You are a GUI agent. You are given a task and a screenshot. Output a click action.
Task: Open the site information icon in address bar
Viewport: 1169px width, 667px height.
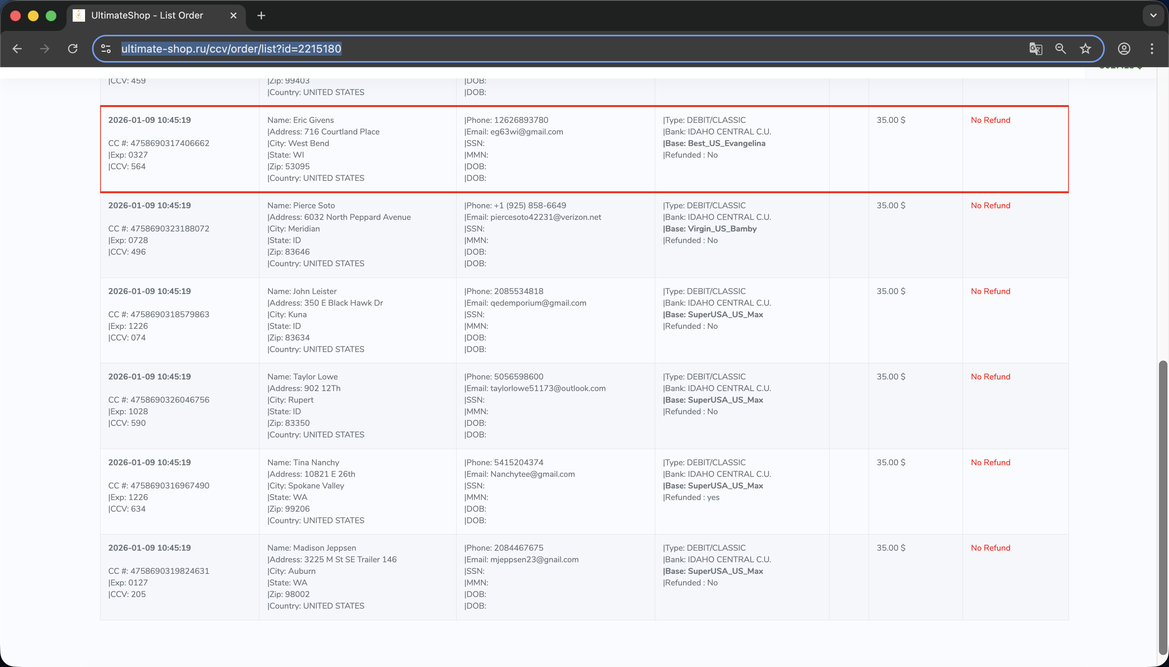point(106,49)
